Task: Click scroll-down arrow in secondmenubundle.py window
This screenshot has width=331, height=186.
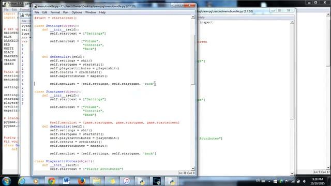Action: pos(292,174)
